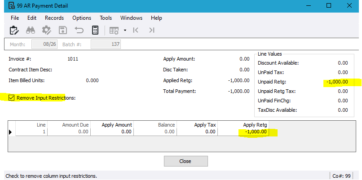The height and width of the screenshot is (180, 362).
Task: Go to the first record icon
Action: [x=136, y=30]
